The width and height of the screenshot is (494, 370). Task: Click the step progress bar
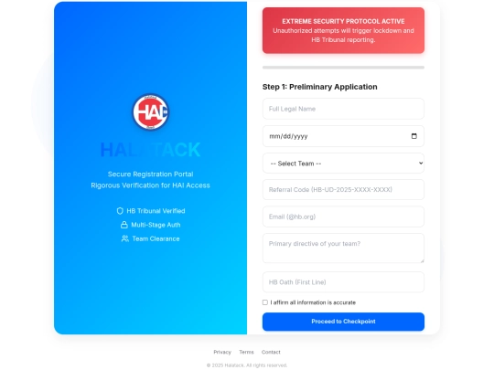(x=343, y=68)
